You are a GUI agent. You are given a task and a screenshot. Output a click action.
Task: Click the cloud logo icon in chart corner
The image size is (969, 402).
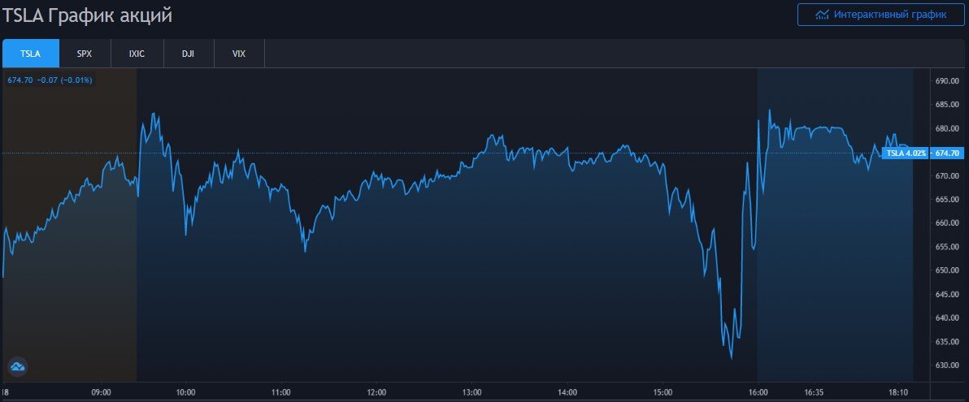17,367
